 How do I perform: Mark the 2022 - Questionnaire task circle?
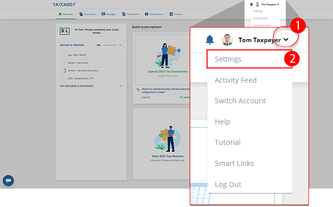click(x=64, y=78)
